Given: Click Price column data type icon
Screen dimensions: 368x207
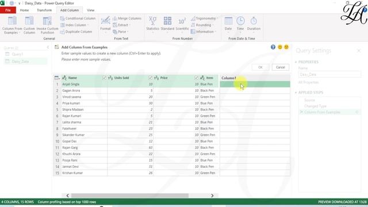Looking at the screenshot, I should click(x=156, y=78).
